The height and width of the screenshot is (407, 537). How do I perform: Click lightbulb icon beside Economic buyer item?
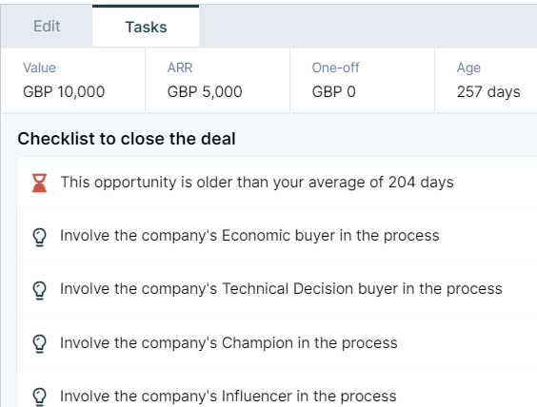click(39, 237)
